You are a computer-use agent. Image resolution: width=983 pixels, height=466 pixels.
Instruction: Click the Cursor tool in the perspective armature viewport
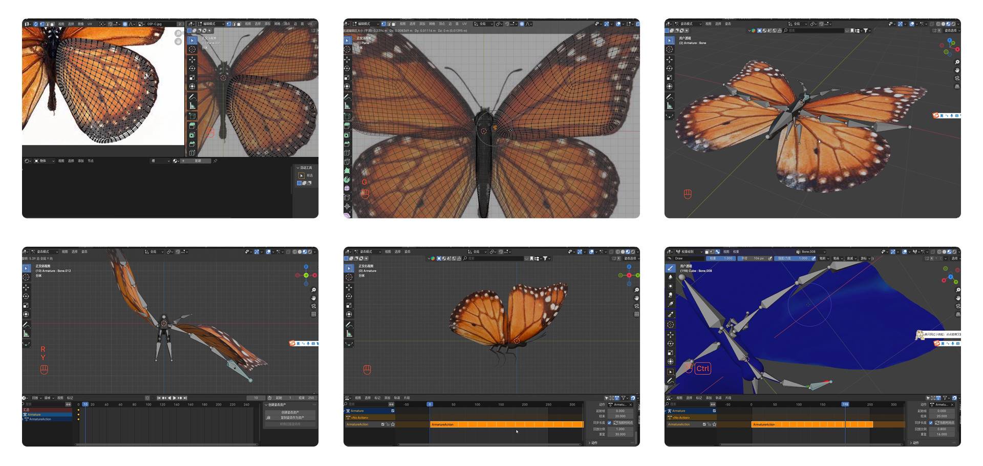coord(670,49)
